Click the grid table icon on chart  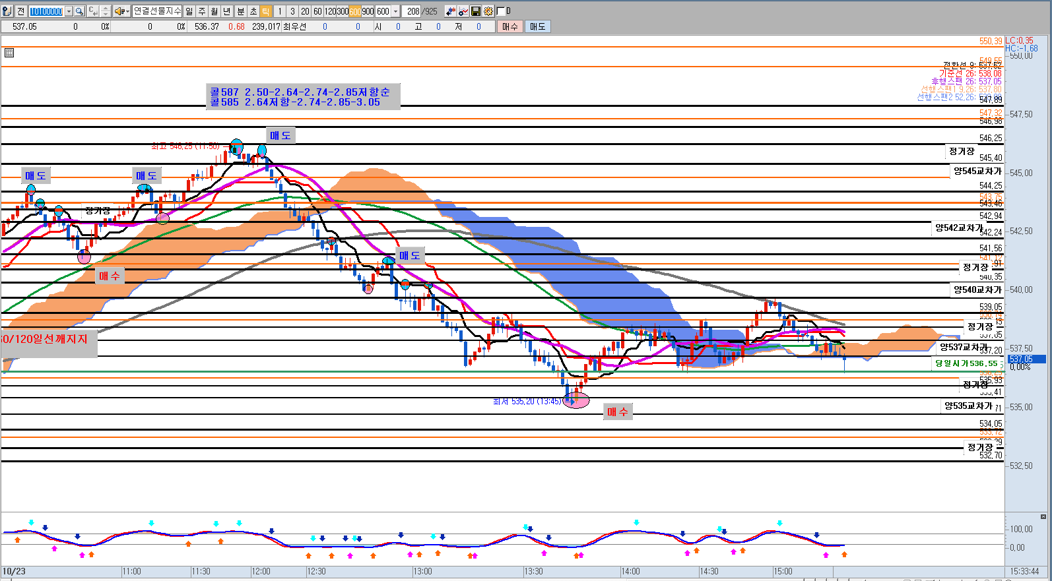pos(9,53)
